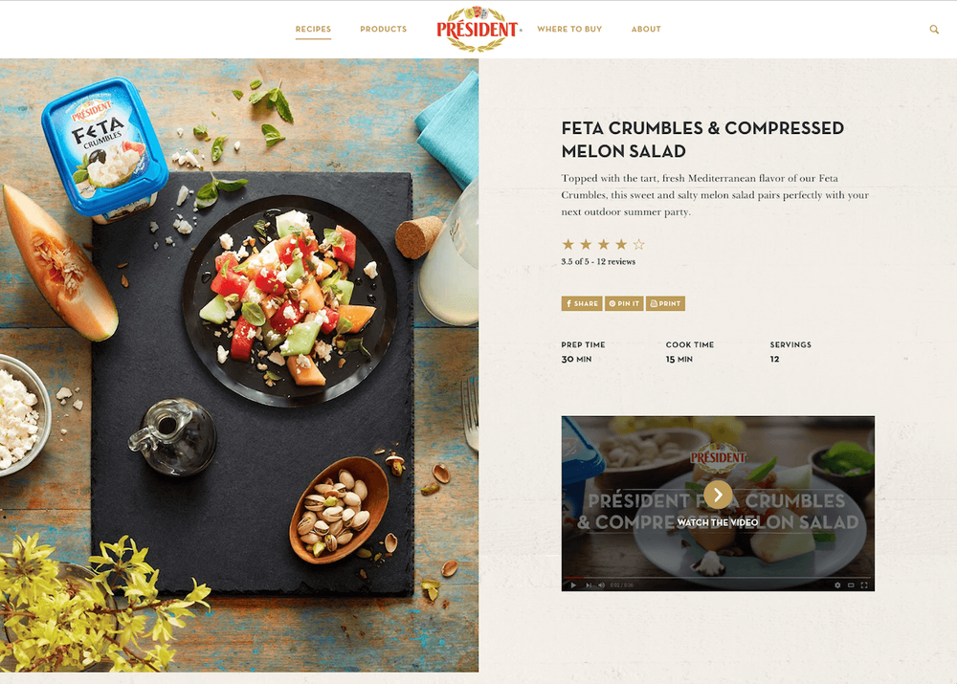Viewport: 957px width, 684px height.
Task: Seek along the video progress bar
Action: 718,577
